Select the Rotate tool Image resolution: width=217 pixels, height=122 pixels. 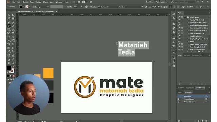click(9, 37)
